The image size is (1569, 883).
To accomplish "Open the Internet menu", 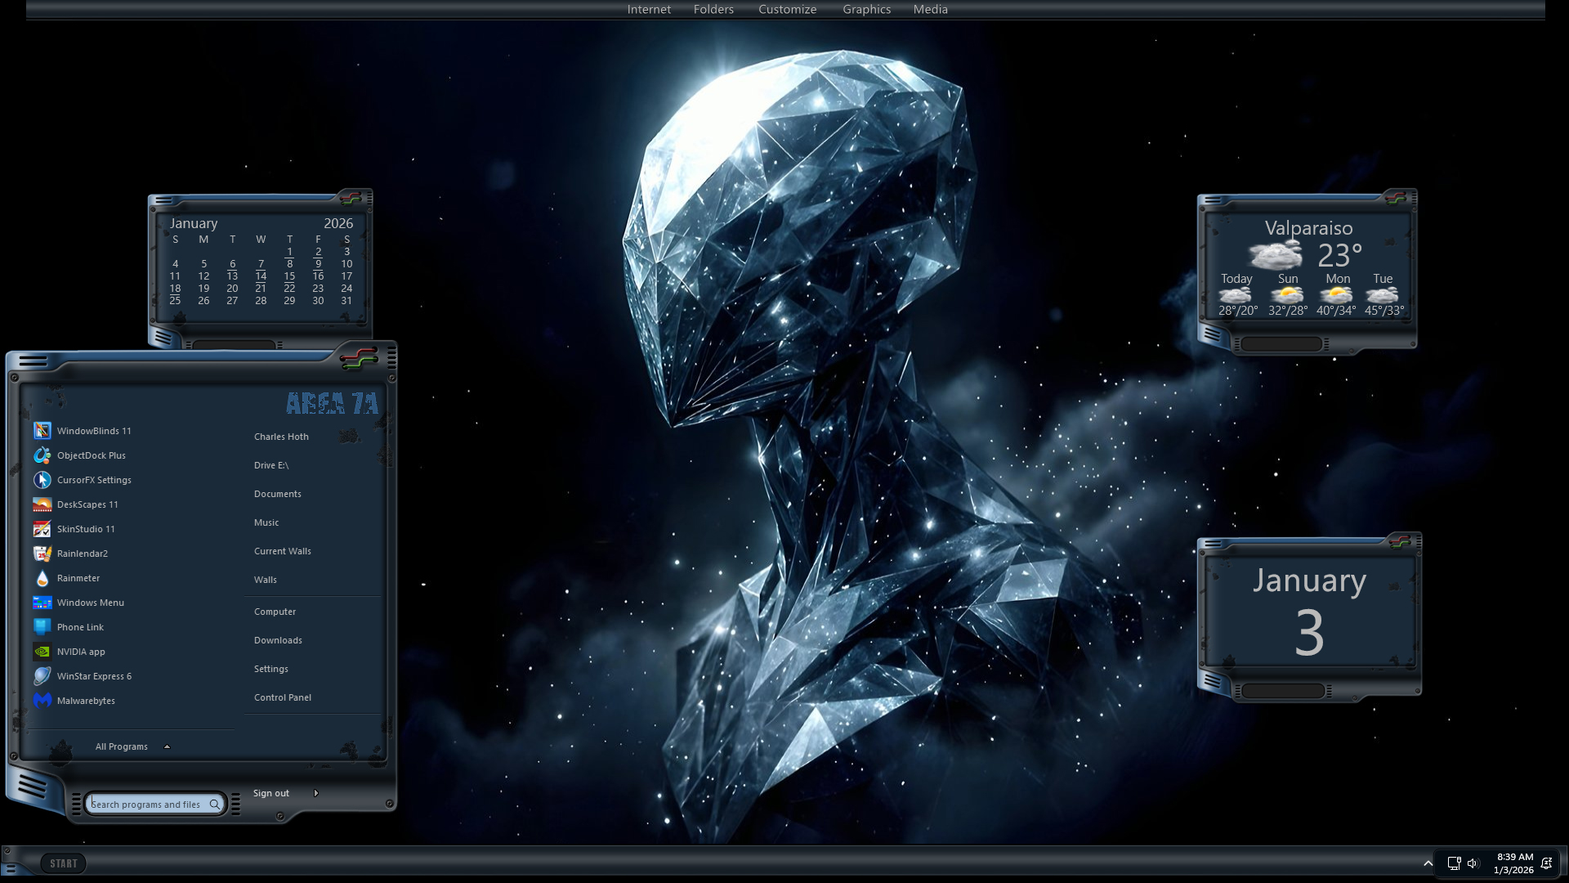I will [x=649, y=10].
